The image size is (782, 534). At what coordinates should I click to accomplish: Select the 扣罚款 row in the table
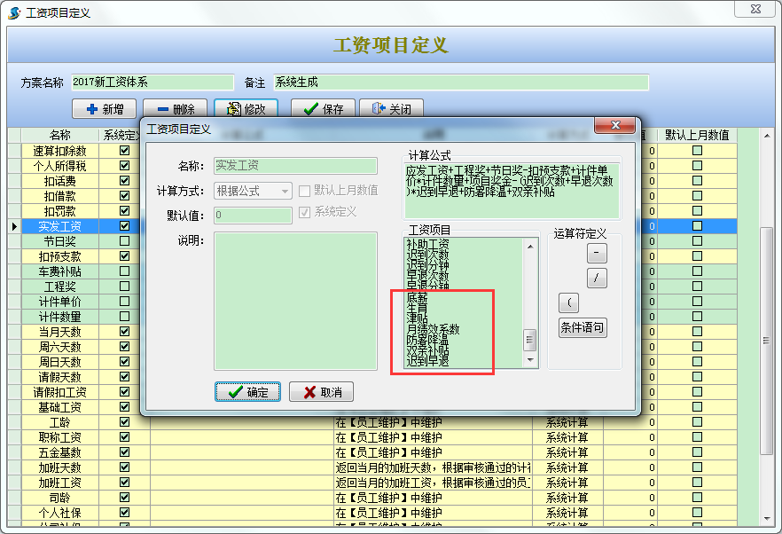(60, 211)
